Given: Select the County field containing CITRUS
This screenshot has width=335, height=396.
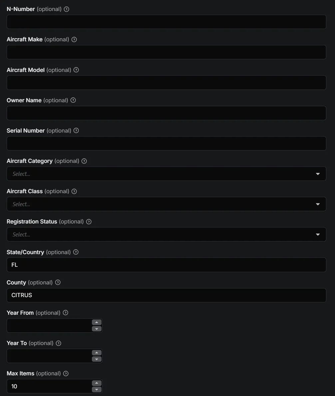Looking at the screenshot, I should click(166, 295).
